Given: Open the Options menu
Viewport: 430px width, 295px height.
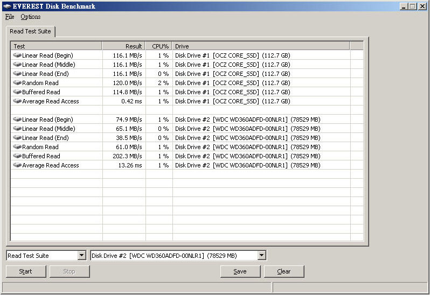Looking at the screenshot, I should pyautogui.click(x=31, y=17).
